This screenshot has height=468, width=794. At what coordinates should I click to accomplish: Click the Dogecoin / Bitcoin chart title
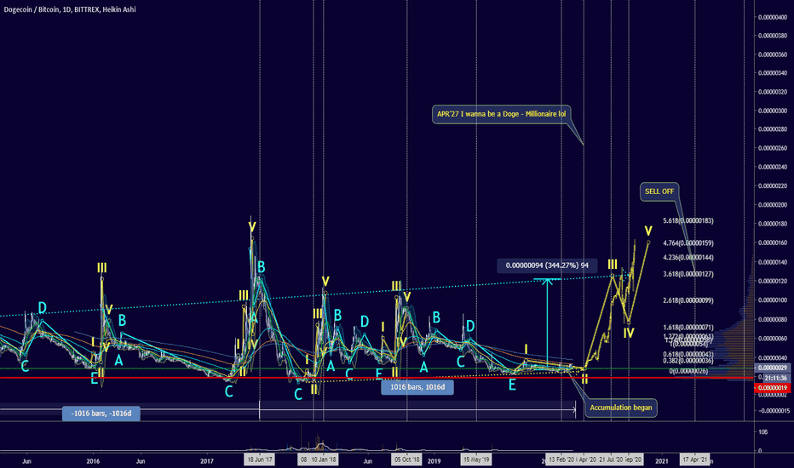[x=70, y=9]
